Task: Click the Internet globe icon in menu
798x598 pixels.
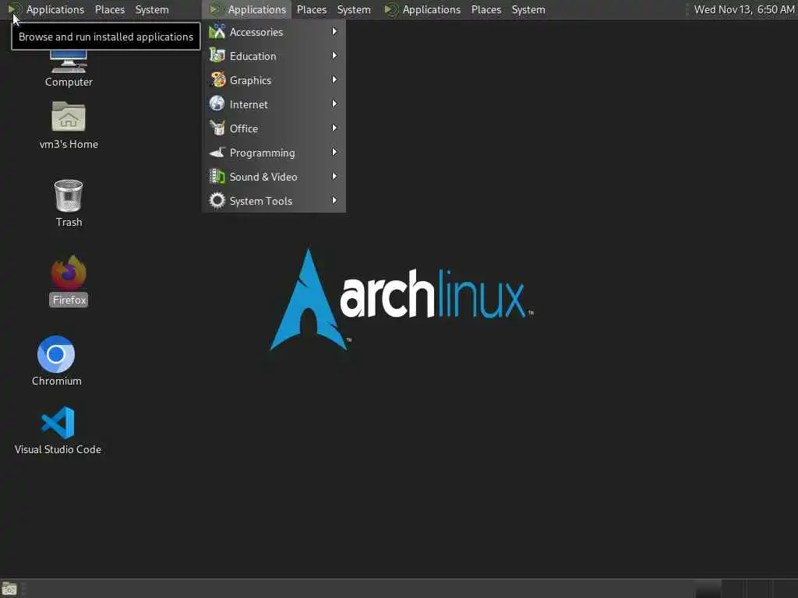Action: (x=217, y=104)
